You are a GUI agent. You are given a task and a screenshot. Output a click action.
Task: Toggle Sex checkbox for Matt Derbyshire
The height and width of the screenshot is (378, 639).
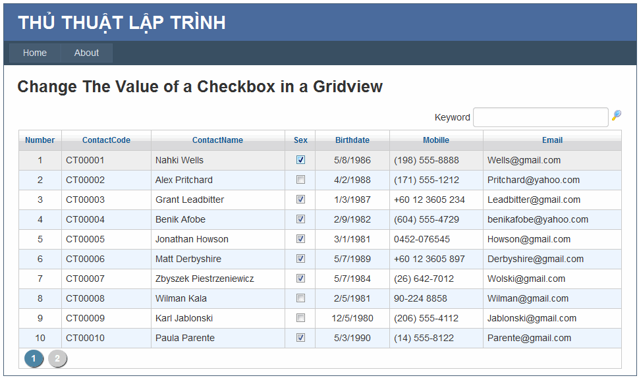coord(301,259)
